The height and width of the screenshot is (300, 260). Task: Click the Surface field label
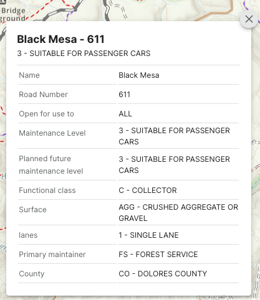(x=32, y=210)
